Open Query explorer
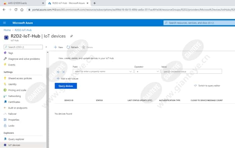Image resolution: width=235 pixels, height=148 pixels. tap(16, 139)
